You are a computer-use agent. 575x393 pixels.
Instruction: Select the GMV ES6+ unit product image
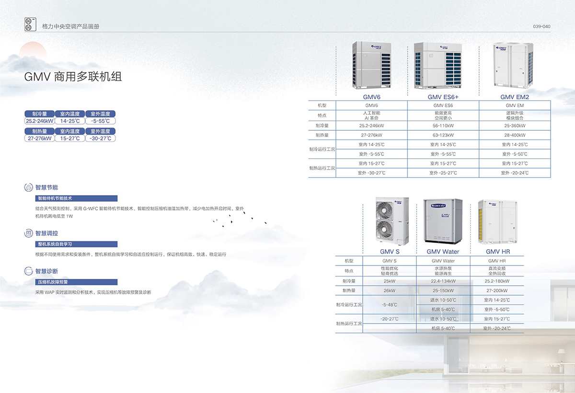437,65
